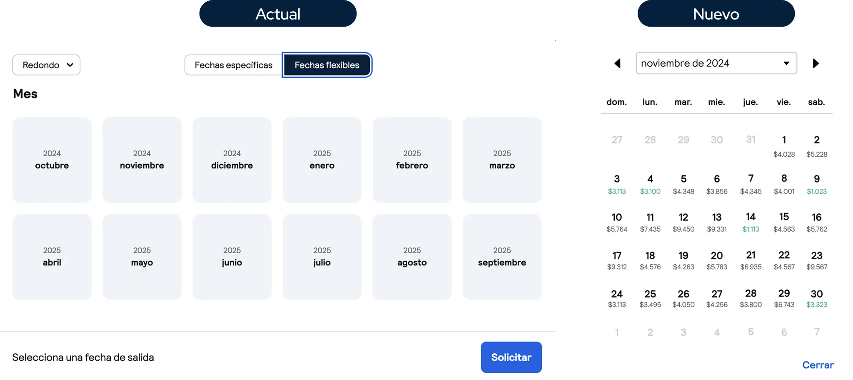Choose the 2024 diciembre month tile

tap(232, 160)
